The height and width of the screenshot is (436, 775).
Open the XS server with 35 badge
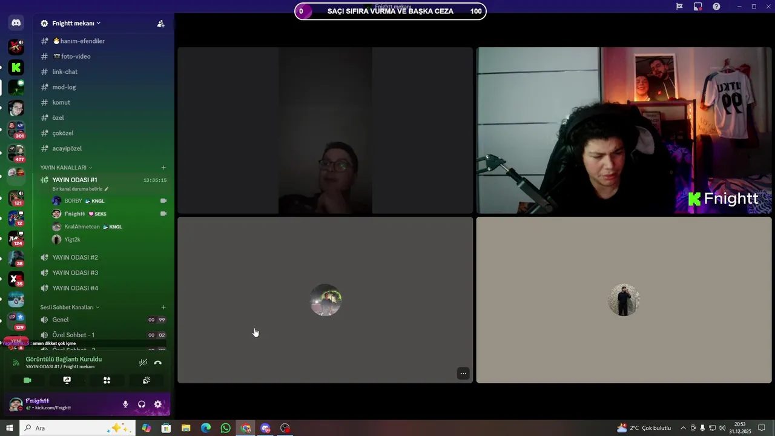pos(16,279)
